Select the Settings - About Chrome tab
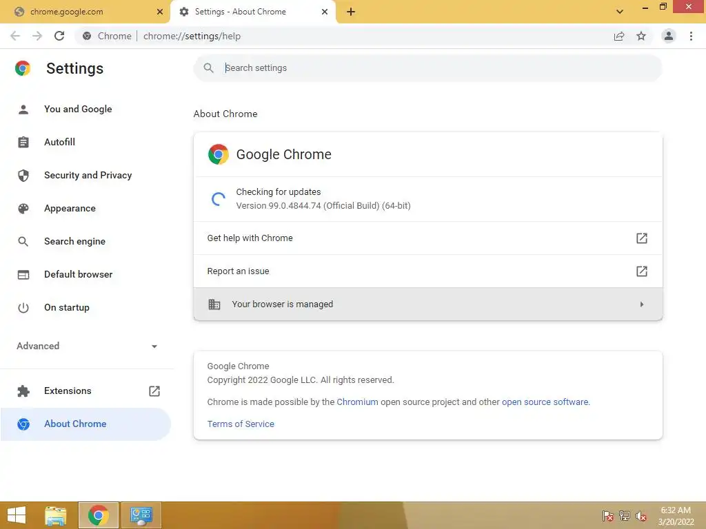Image resolution: width=706 pixels, height=529 pixels. 253,12
